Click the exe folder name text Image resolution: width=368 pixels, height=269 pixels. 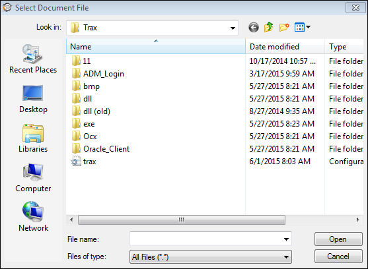coord(89,124)
